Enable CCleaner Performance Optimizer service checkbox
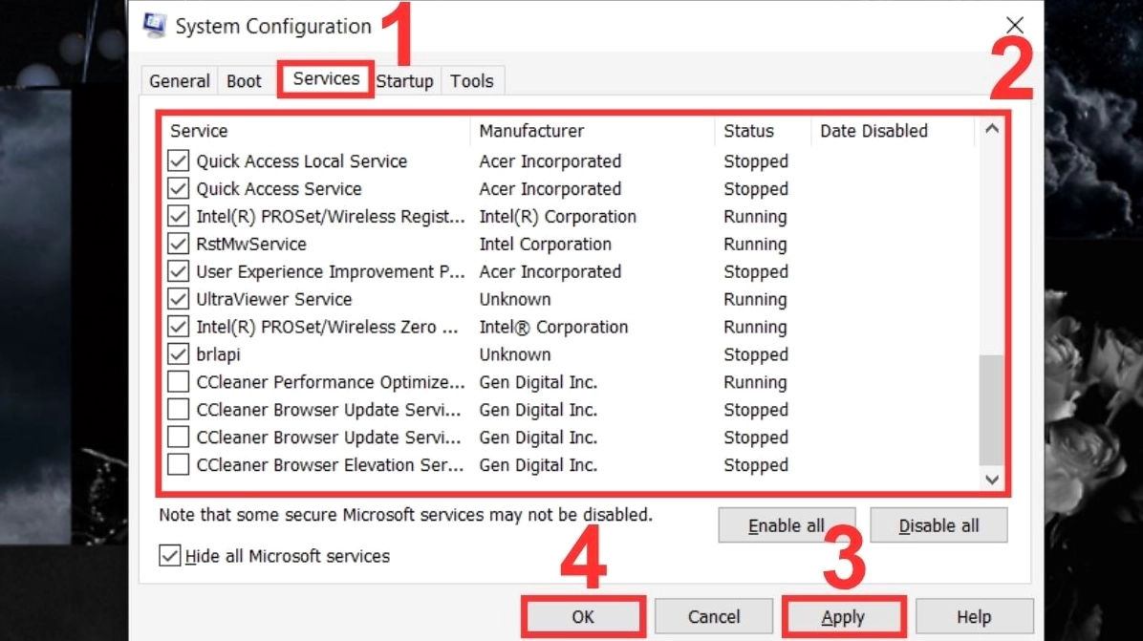This screenshot has width=1143, height=641. tap(178, 382)
